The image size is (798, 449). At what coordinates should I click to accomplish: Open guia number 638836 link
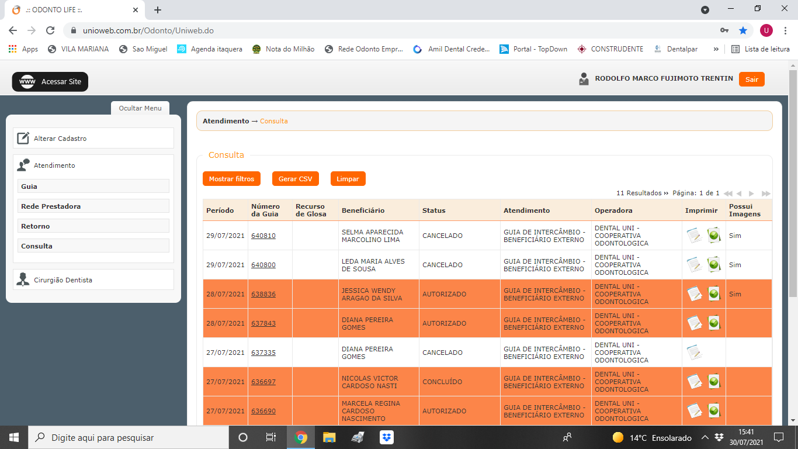tap(263, 294)
